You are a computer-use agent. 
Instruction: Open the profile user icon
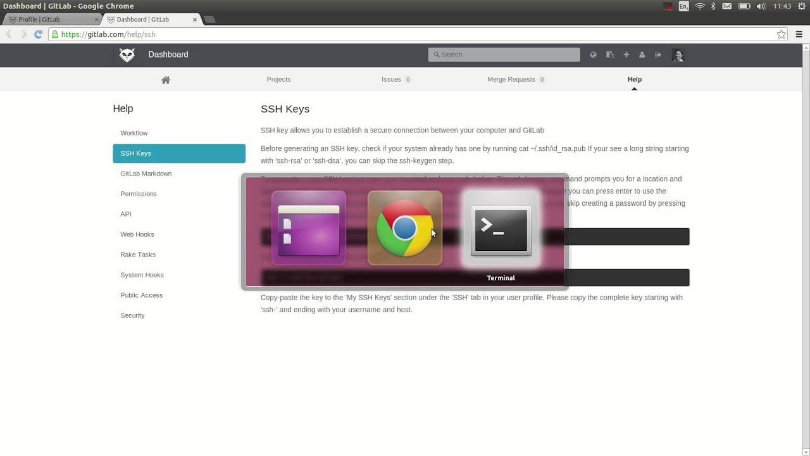tap(642, 54)
